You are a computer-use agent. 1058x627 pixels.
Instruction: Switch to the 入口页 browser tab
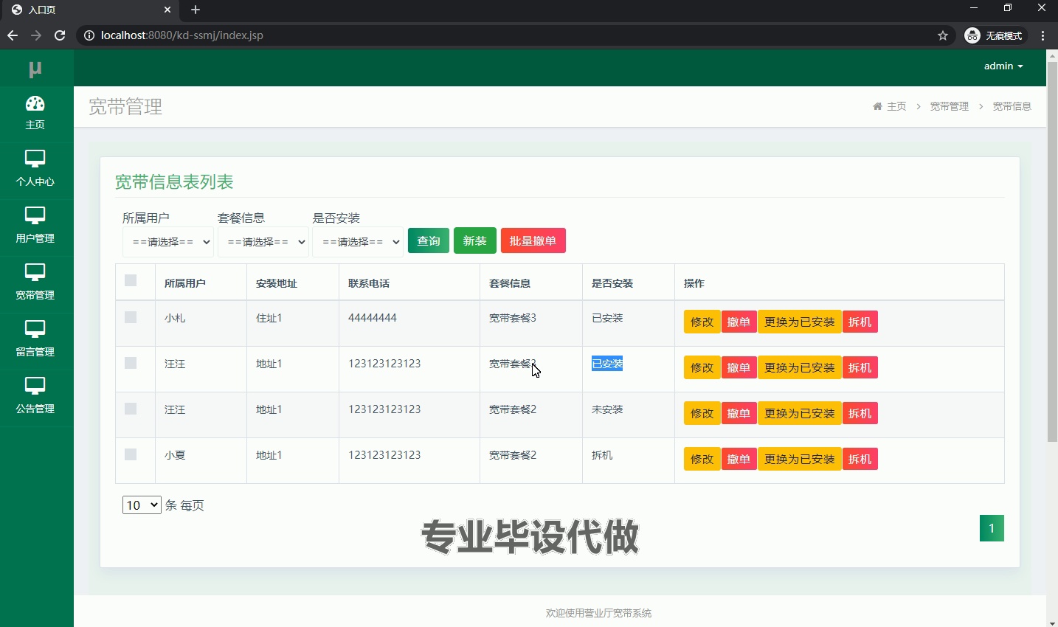tap(89, 10)
